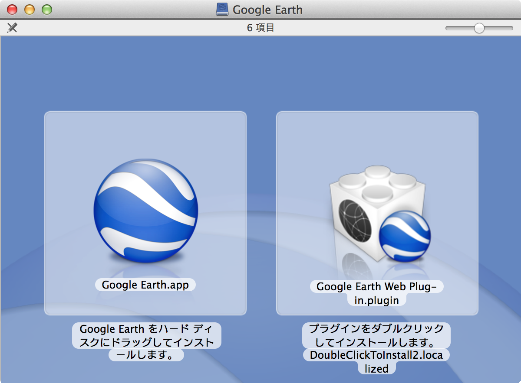Click the "6 項目" item count text

(x=260, y=28)
